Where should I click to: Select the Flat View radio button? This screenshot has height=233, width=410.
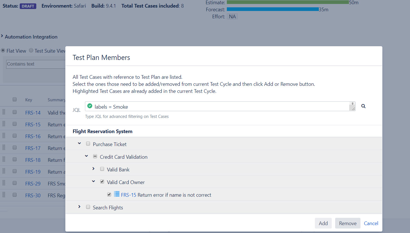tap(3, 50)
